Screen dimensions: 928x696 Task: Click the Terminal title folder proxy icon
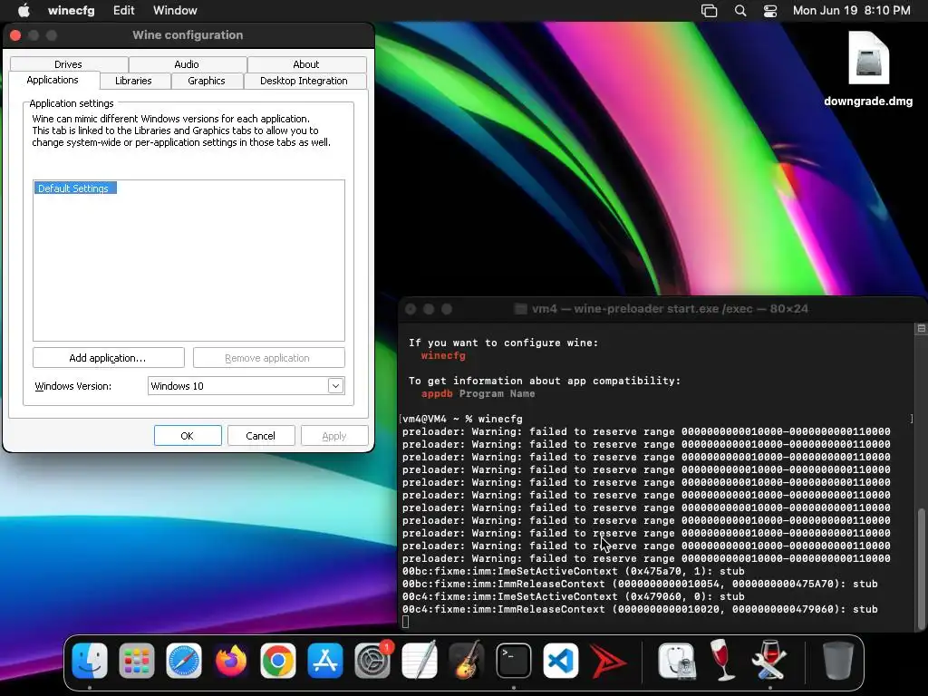(x=520, y=309)
